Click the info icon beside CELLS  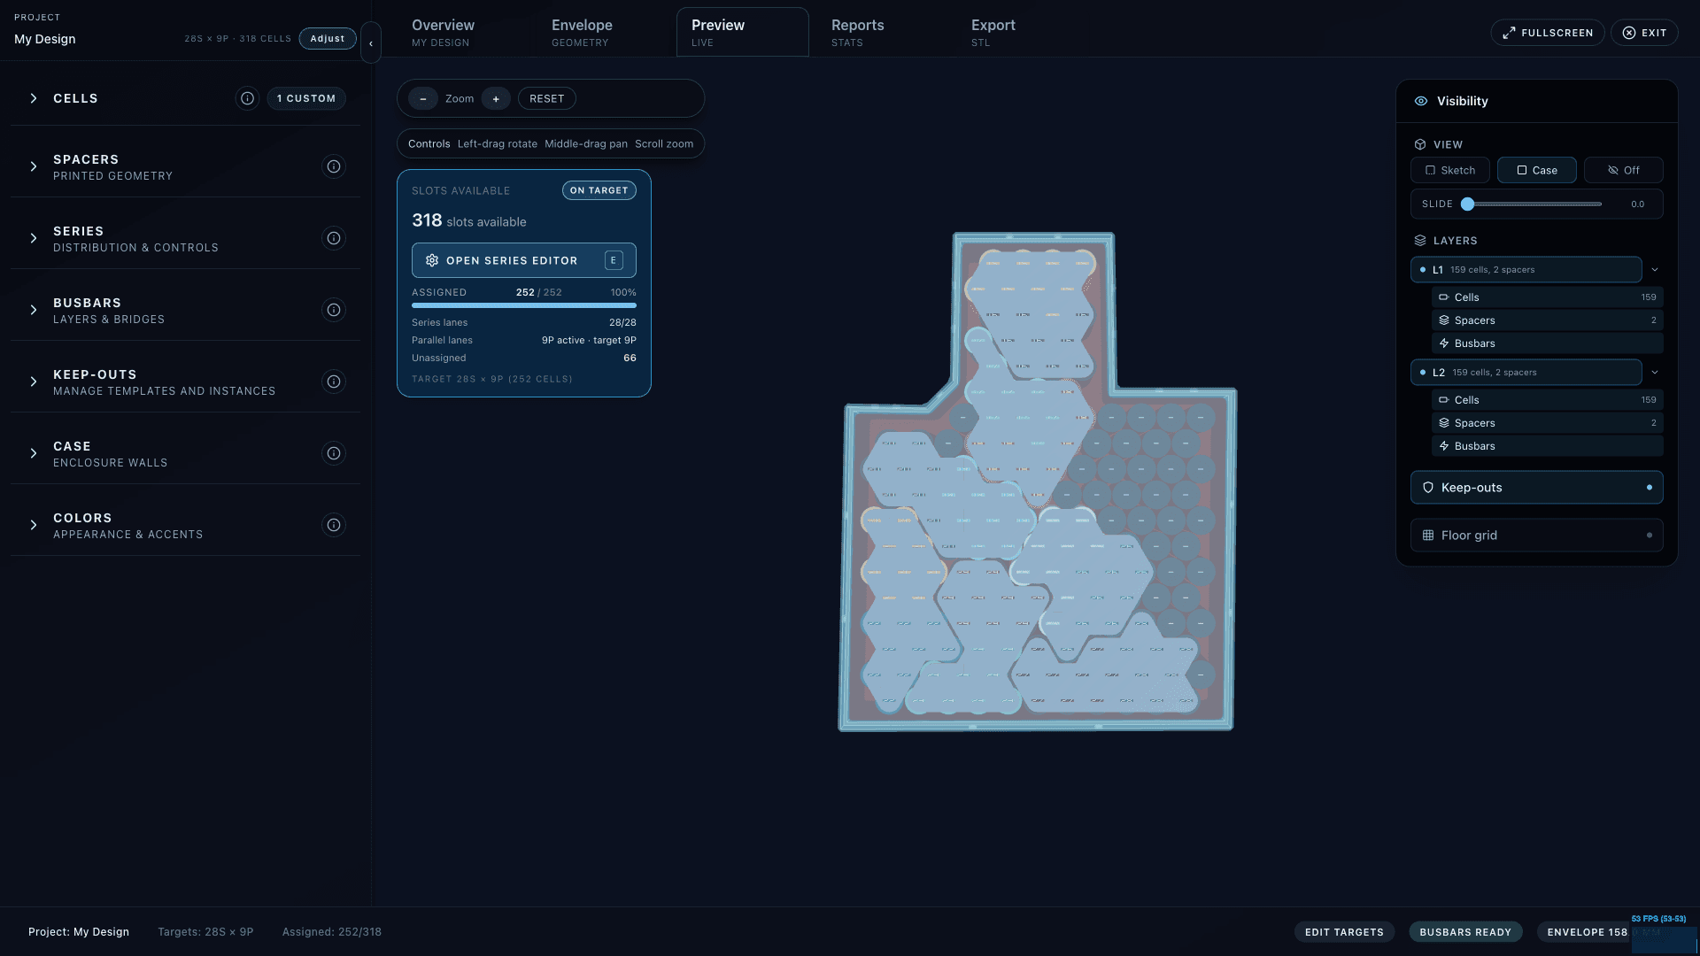tap(247, 98)
